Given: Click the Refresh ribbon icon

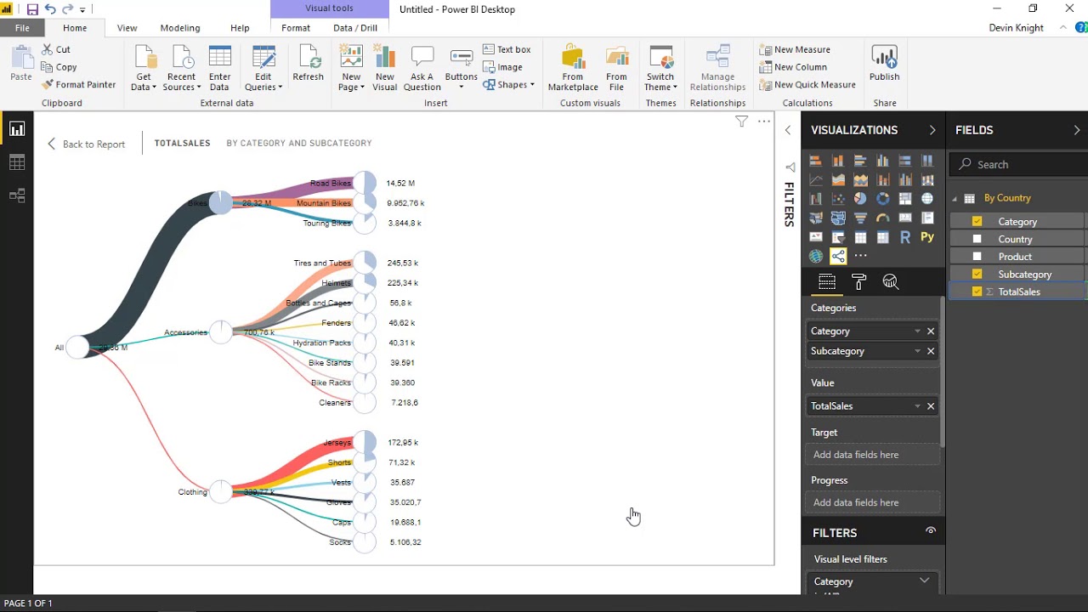Looking at the screenshot, I should click(x=308, y=65).
